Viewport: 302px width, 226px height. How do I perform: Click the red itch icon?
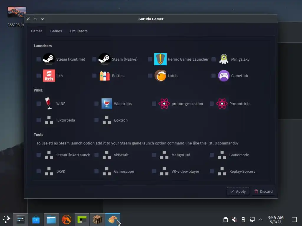49,76
